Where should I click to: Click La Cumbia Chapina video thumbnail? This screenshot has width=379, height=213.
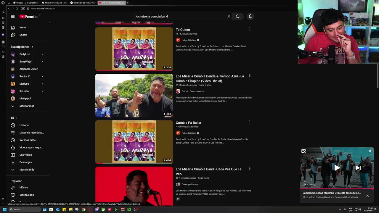click(134, 96)
